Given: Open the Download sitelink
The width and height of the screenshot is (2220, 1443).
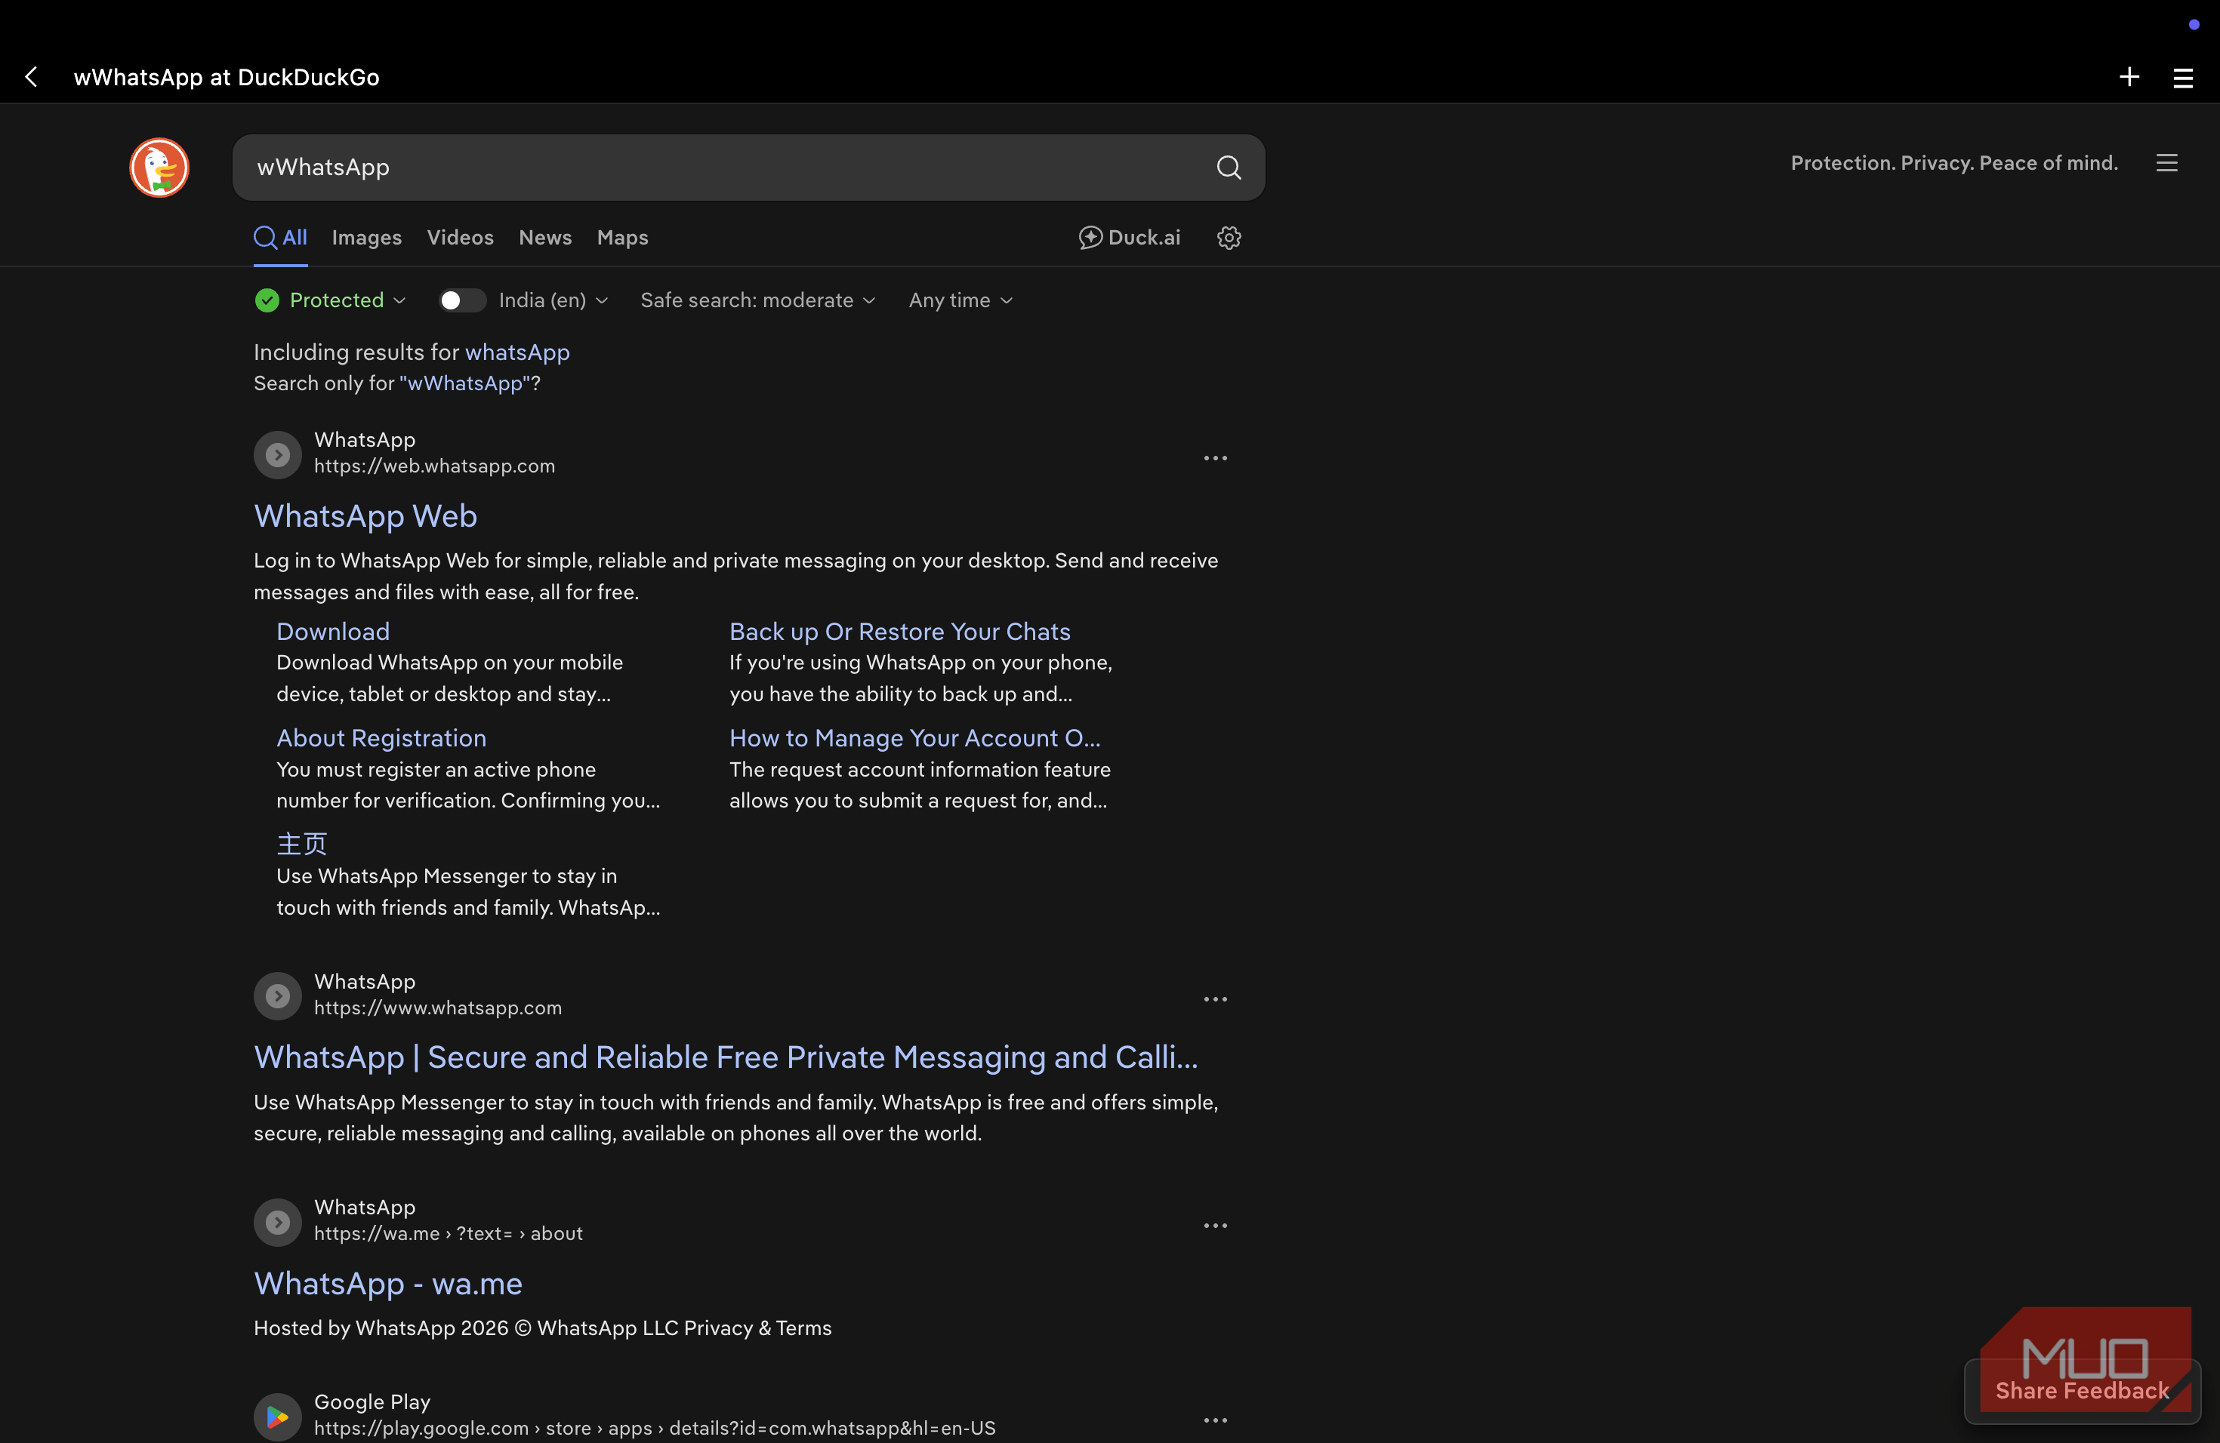Looking at the screenshot, I should [333, 631].
